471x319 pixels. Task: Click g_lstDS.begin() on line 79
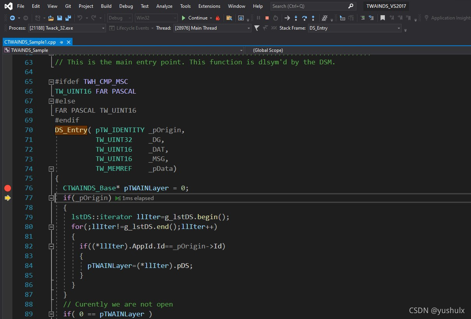tap(195, 217)
